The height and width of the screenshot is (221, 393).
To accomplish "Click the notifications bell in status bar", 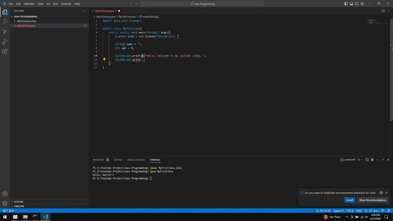I will [x=389, y=211].
